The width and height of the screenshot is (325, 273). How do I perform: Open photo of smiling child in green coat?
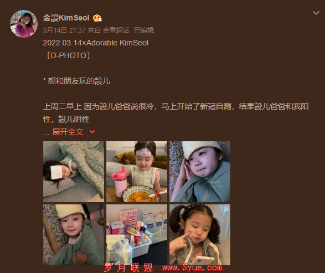pyautogui.click(x=74, y=235)
